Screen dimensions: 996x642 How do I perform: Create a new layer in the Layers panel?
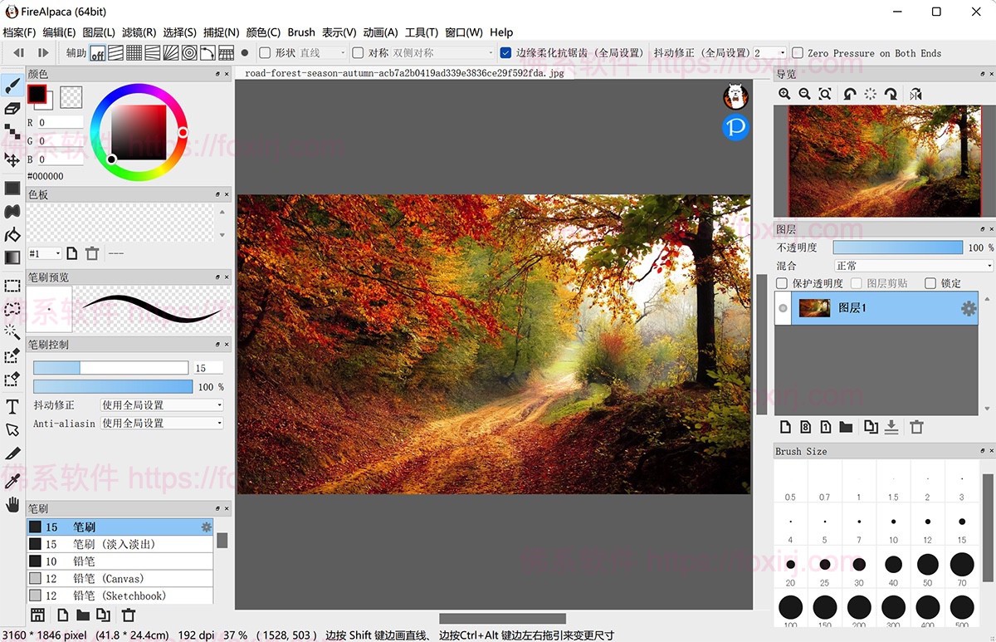785,426
